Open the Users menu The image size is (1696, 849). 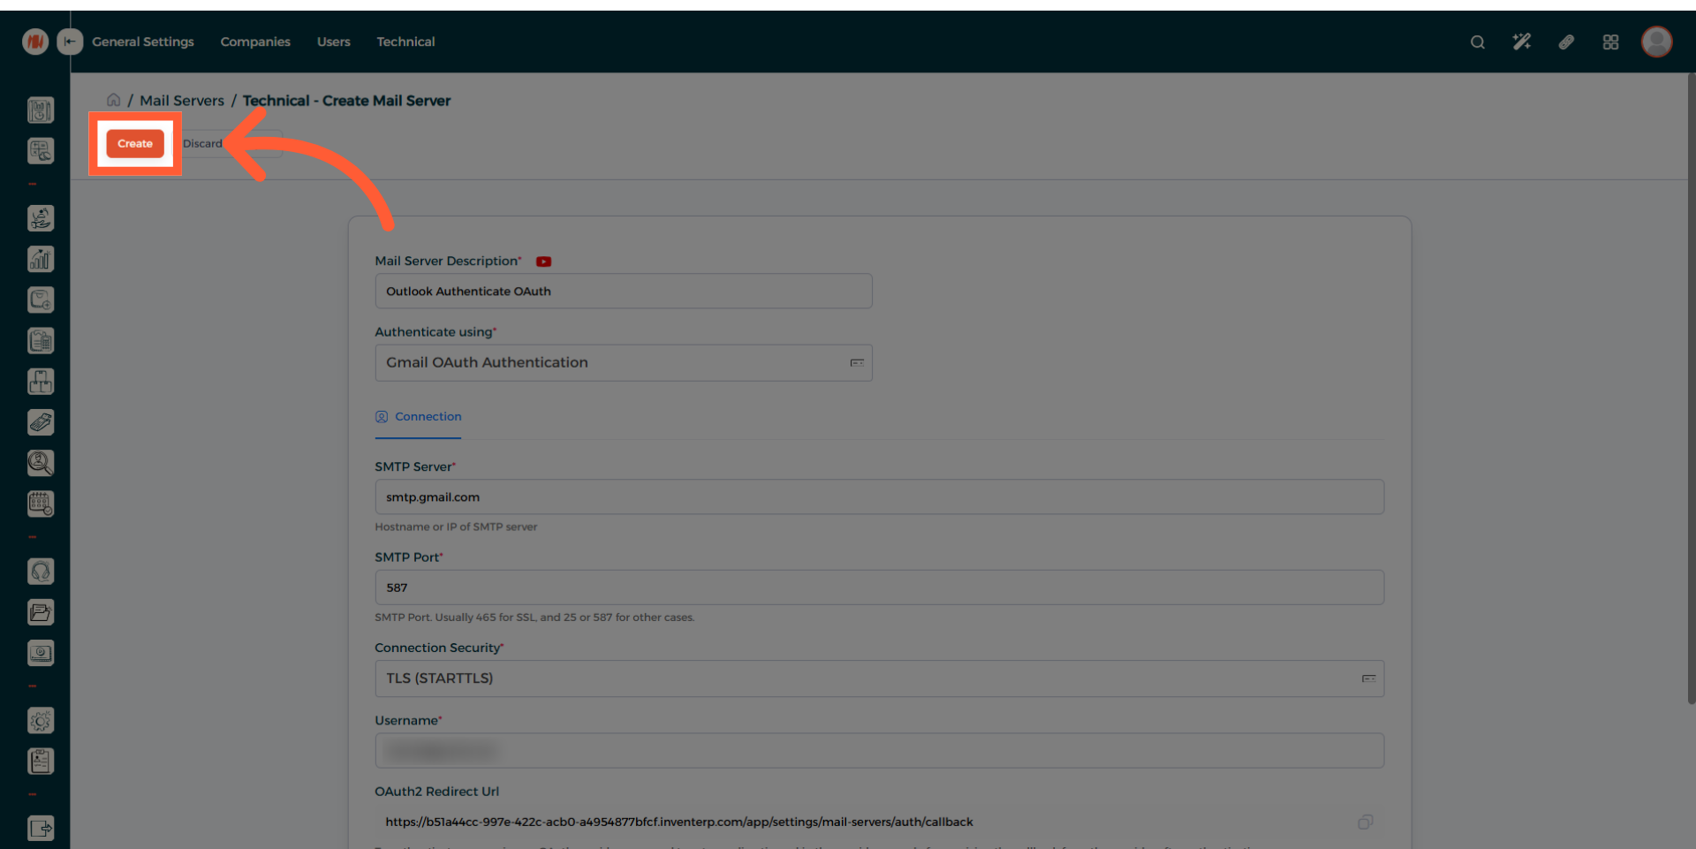tap(334, 42)
